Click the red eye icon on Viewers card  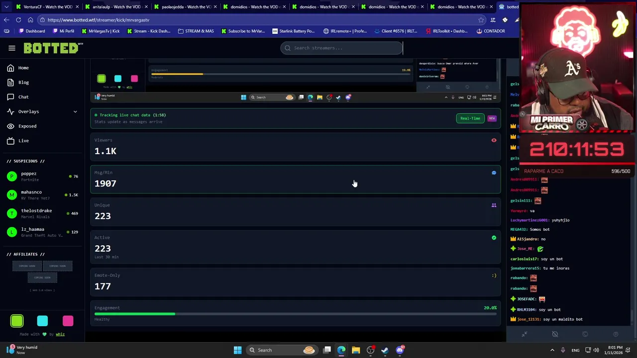[x=494, y=140]
